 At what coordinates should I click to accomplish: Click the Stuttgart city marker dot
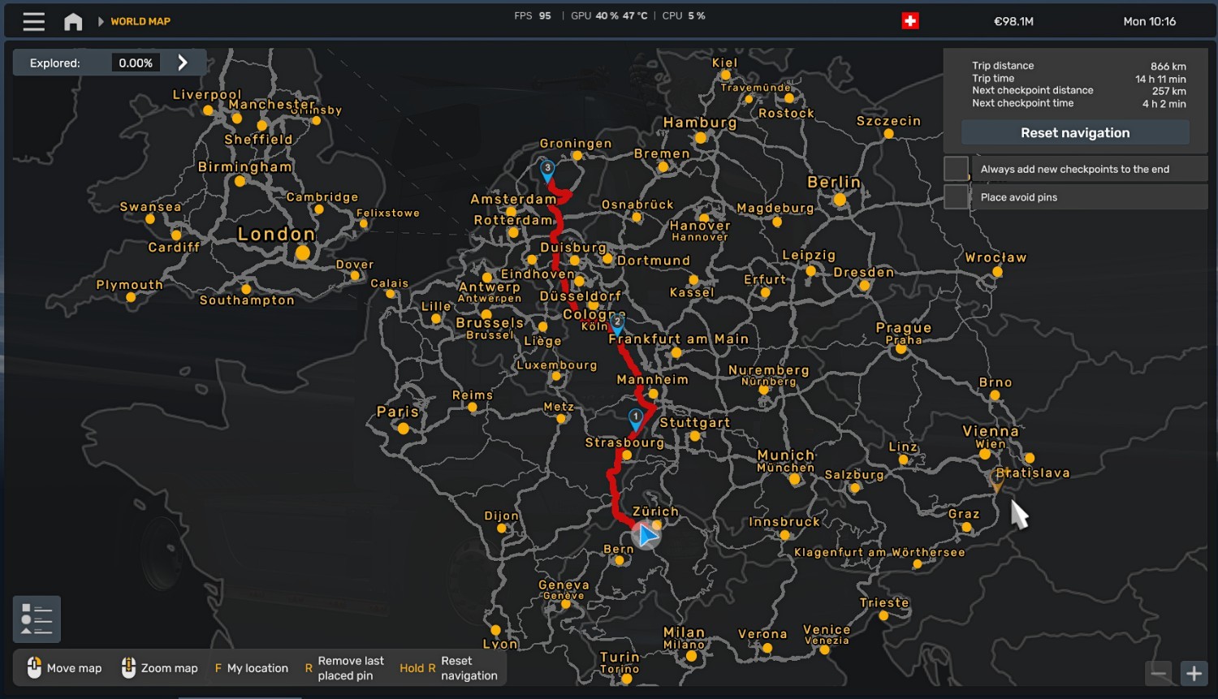click(695, 436)
